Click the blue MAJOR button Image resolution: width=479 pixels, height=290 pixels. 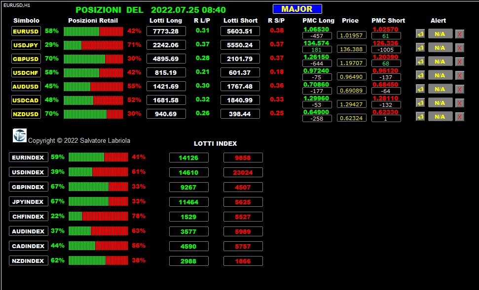coord(297,9)
